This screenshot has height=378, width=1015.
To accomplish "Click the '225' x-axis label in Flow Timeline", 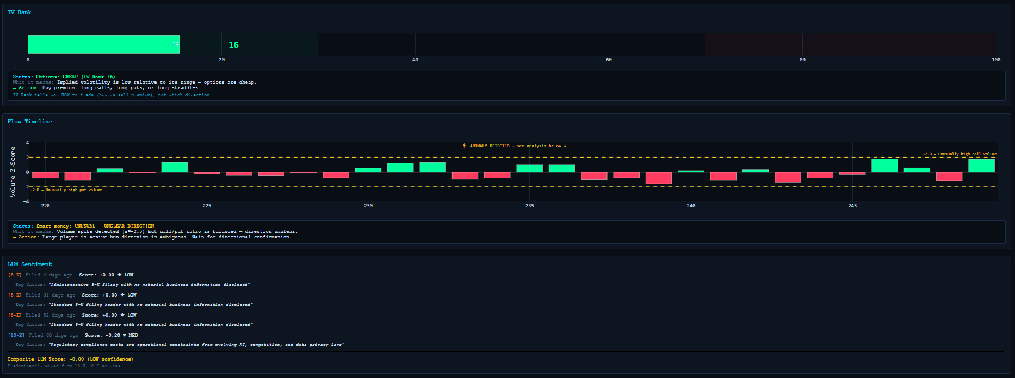I will click(x=207, y=206).
